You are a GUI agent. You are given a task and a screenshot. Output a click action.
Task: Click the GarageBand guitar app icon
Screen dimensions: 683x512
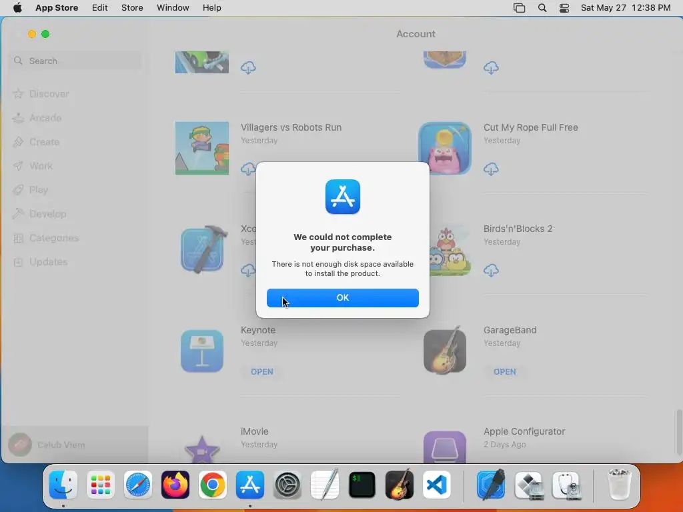tap(445, 350)
